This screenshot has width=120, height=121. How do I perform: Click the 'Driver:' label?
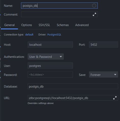coord(42,35)
